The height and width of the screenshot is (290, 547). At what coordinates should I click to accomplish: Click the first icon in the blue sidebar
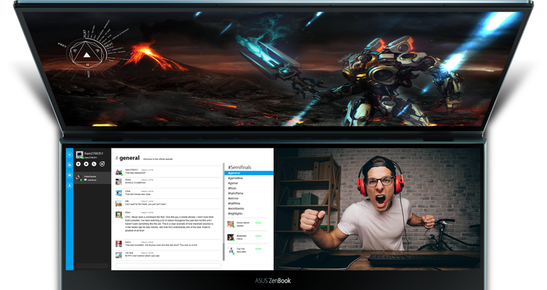(x=70, y=155)
